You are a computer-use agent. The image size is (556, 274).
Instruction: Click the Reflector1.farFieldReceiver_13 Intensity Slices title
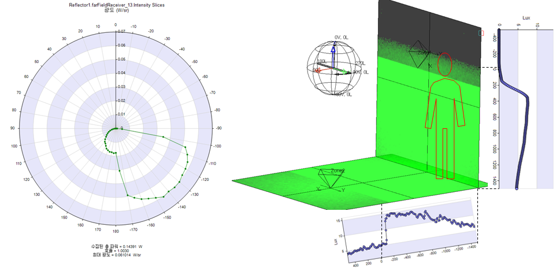pyautogui.click(x=116, y=5)
